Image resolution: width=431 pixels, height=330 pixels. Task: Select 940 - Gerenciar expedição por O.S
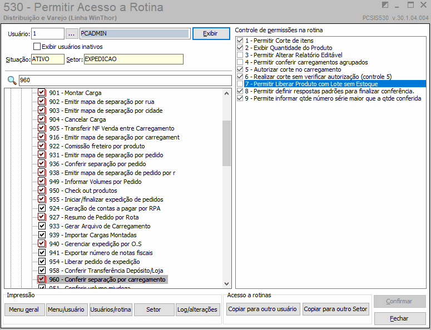click(95, 244)
